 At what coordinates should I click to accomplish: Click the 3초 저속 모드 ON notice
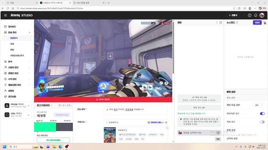(x=199, y=99)
